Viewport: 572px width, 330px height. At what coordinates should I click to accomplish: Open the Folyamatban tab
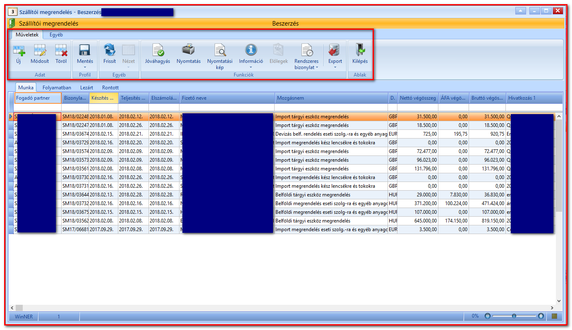57,88
